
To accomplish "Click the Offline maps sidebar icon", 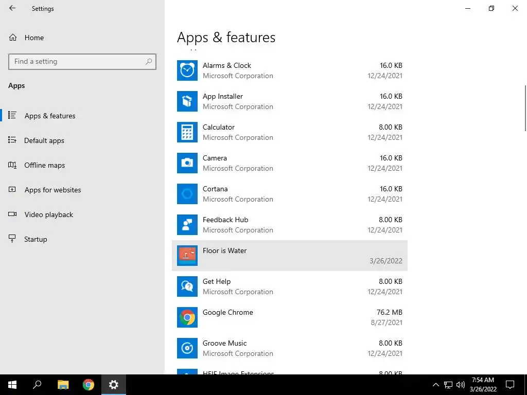I will click(x=12, y=165).
